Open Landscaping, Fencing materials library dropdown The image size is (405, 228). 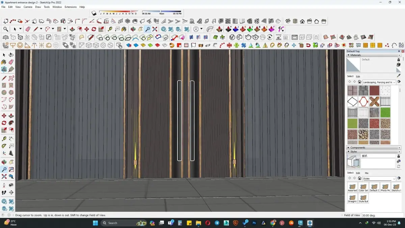tap(379, 82)
